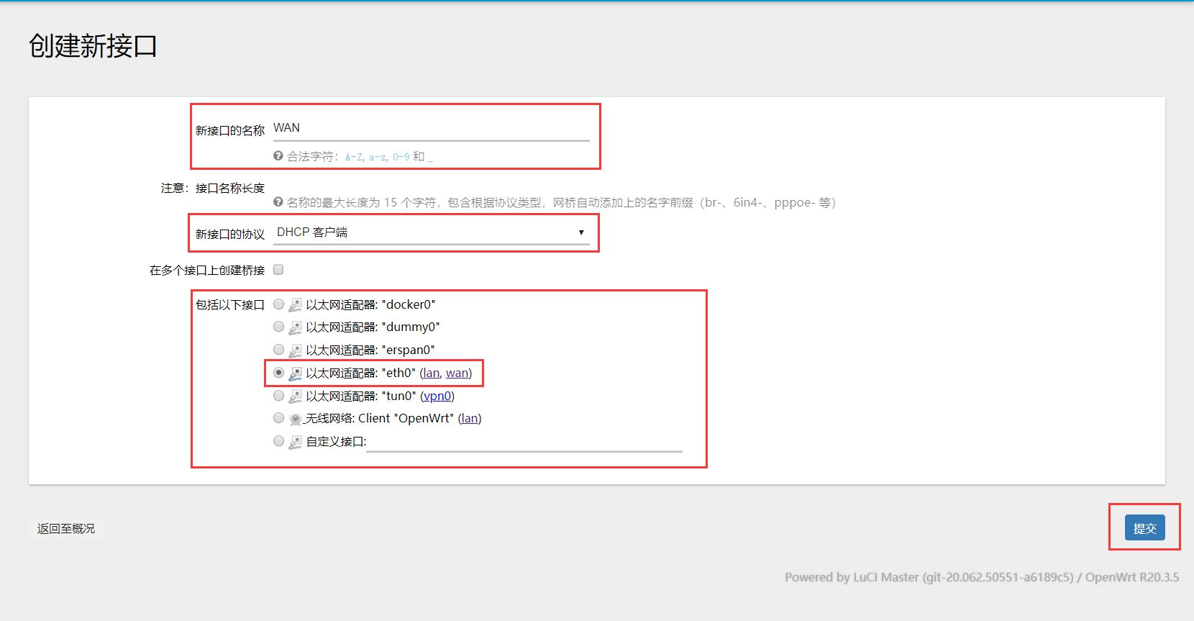This screenshot has height=621, width=1194.
Task: Select the docker0 adapter radio button
Action: pos(278,304)
